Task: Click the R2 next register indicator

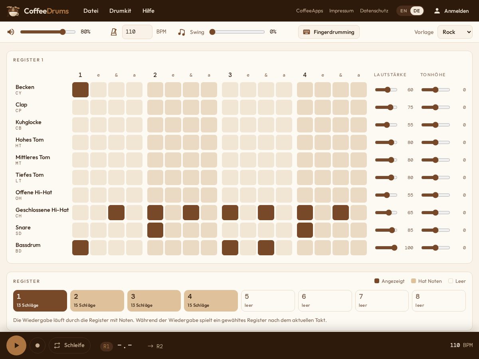Action: pyautogui.click(x=155, y=346)
